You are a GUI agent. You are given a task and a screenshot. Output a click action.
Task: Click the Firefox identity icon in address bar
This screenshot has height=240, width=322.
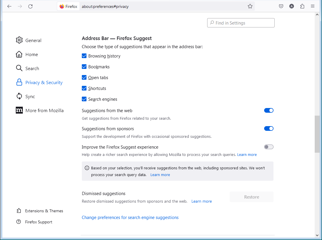tap(62, 6)
